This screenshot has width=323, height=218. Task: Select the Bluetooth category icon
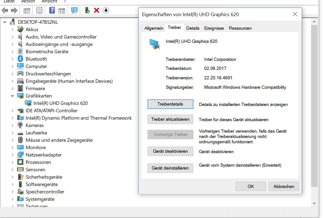pyautogui.click(x=20, y=59)
